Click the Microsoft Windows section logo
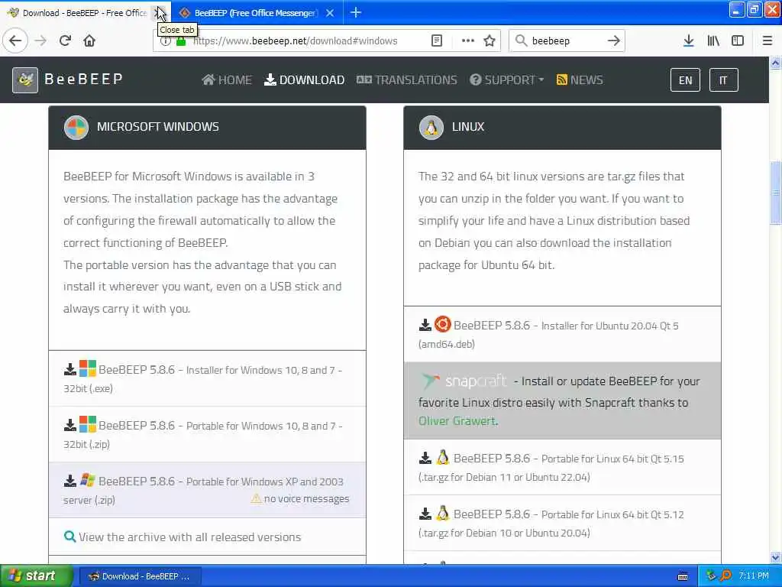Image resolution: width=782 pixels, height=587 pixels. pyautogui.click(x=76, y=128)
